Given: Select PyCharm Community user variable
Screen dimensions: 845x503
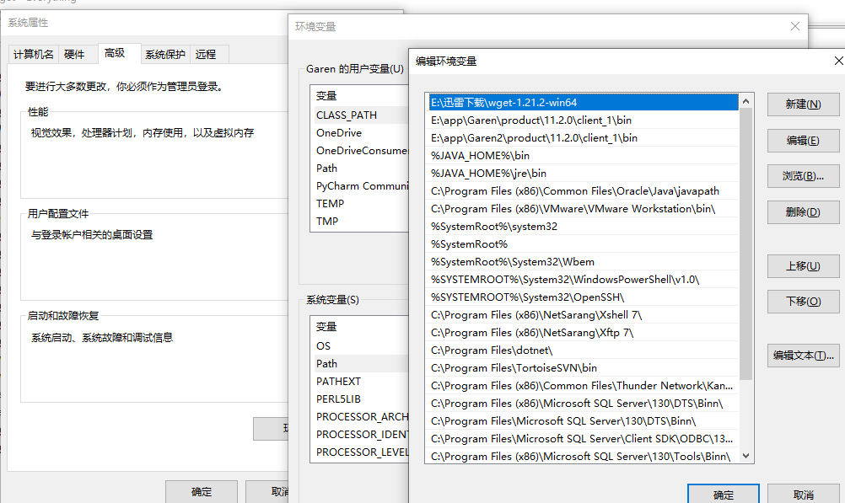Looking at the screenshot, I should (x=360, y=186).
